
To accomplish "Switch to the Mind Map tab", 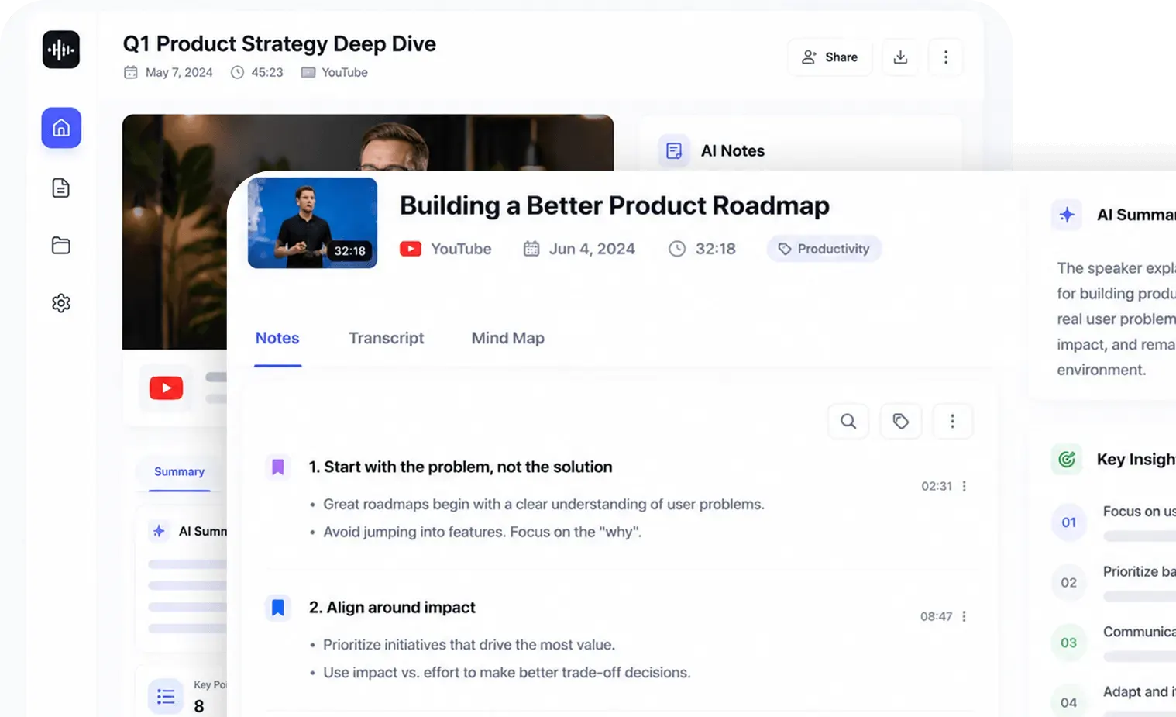I will tap(508, 338).
